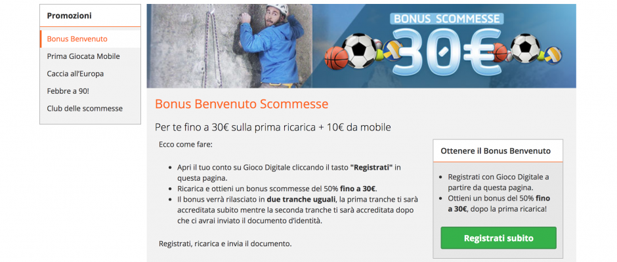This screenshot has height=262, width=617.
Task: Click the Bonus Scommesse 30€ banner
Action: (x=361, y=46)
